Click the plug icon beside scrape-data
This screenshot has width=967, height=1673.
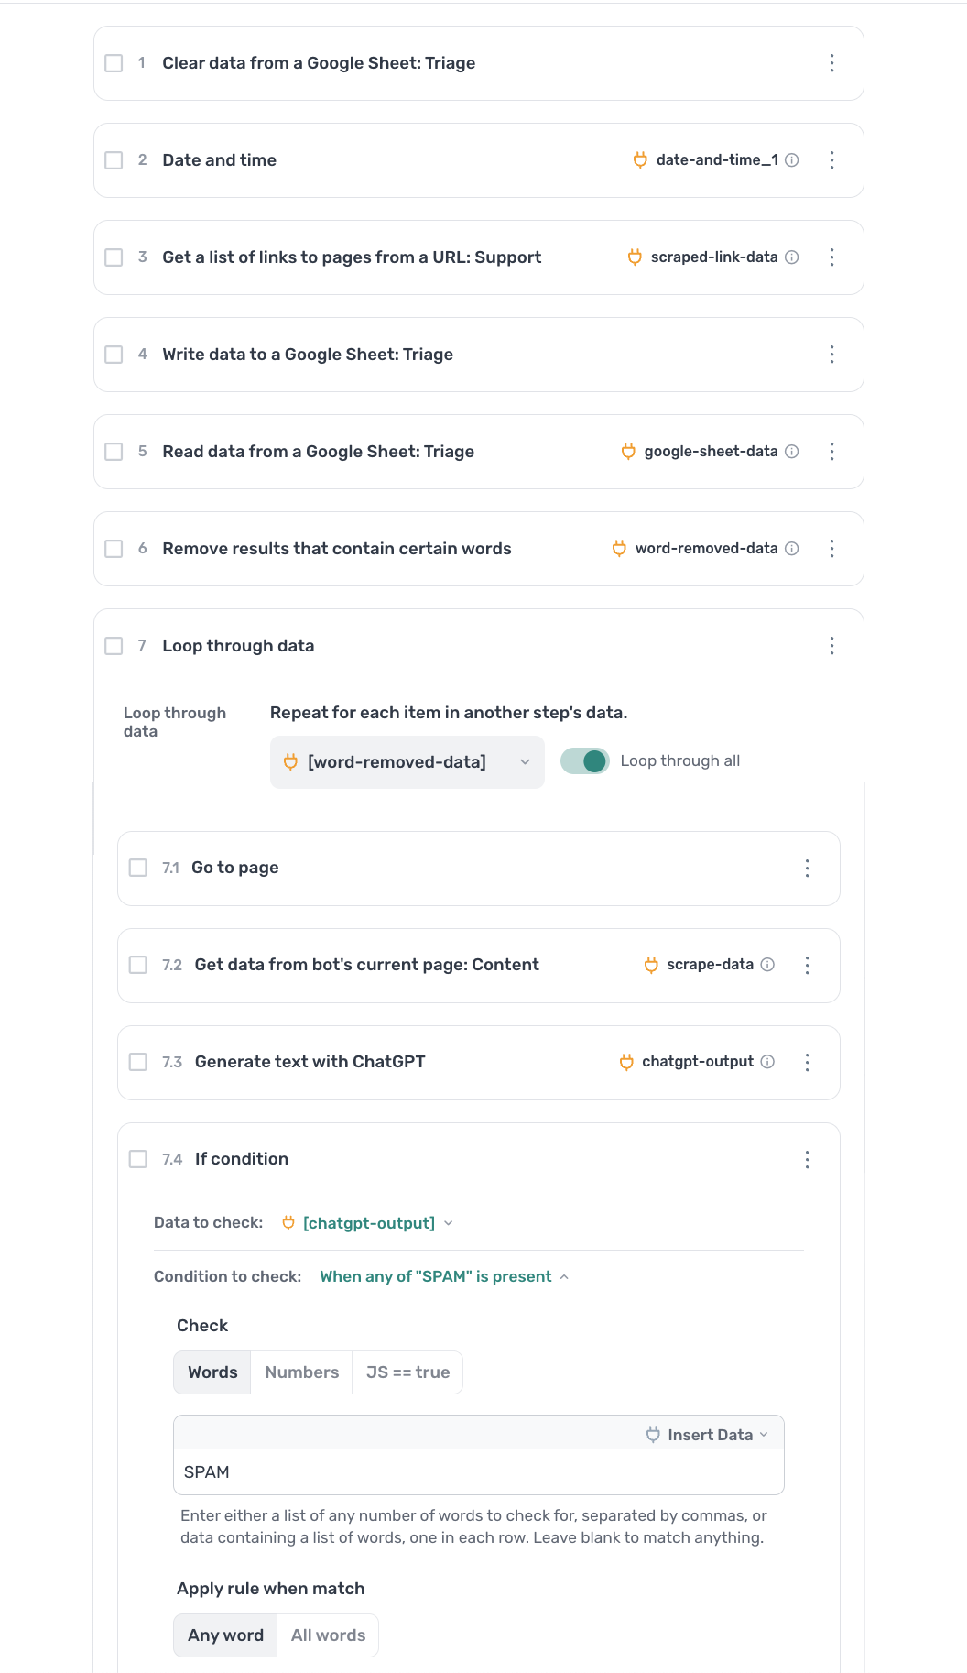click(x=651, y=964)
